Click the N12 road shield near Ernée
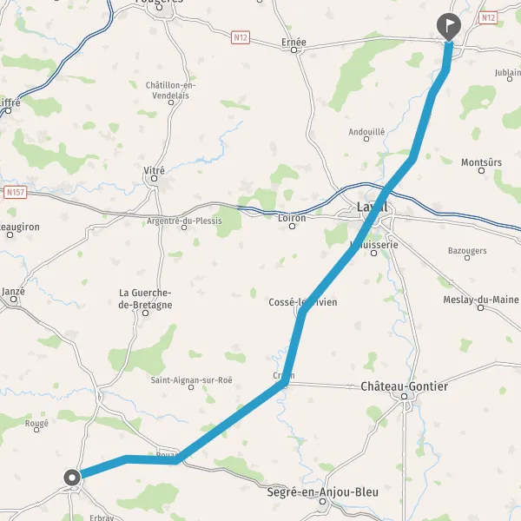Viewport: 521px width, 521px height. tap(241, 37)
